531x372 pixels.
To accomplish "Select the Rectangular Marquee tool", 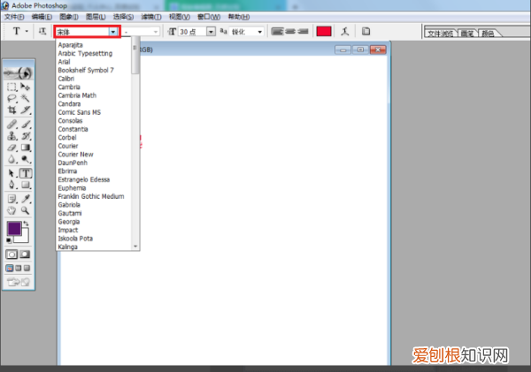I will click(x=12, y=87).
